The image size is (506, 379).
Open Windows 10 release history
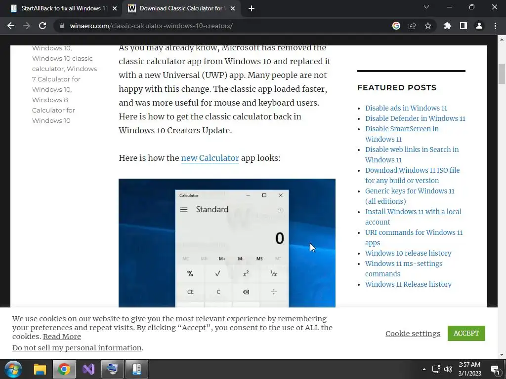click(408, 253)
